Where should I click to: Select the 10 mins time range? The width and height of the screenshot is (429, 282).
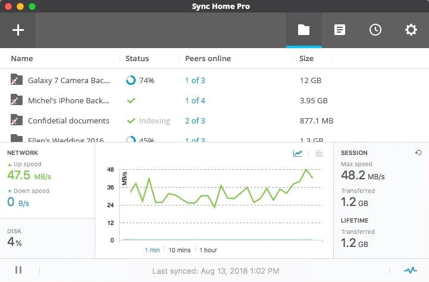[x=180, y=250]
